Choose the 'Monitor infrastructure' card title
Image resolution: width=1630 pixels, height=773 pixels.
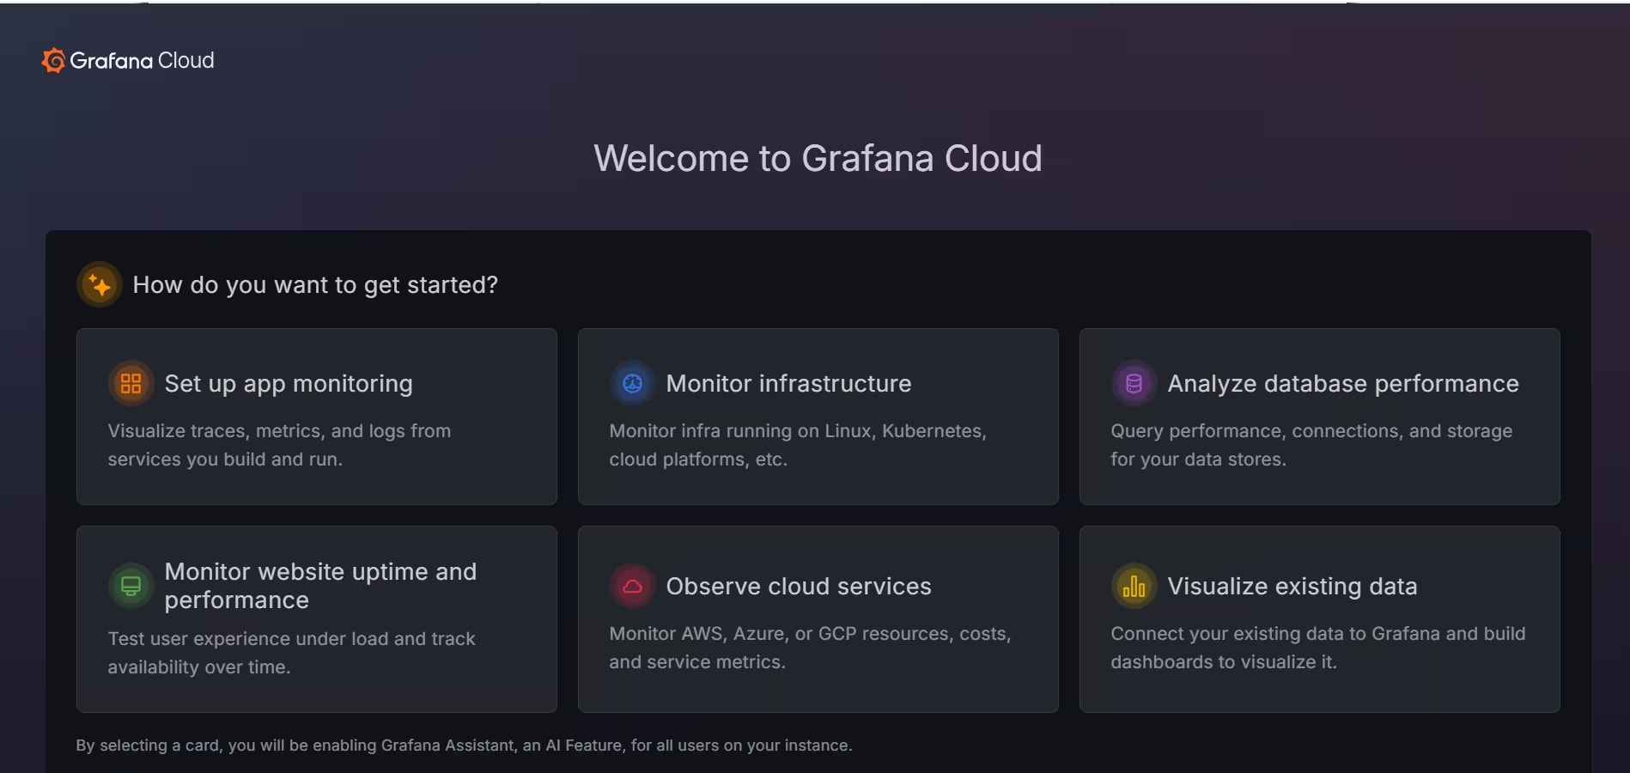tap(788, 383)
